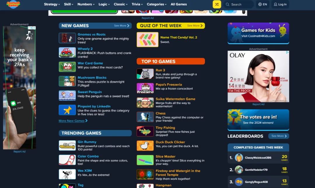The image size is (315, 188).
Task: Select the Vex X3M game icon
Action: tap(67, 174)
